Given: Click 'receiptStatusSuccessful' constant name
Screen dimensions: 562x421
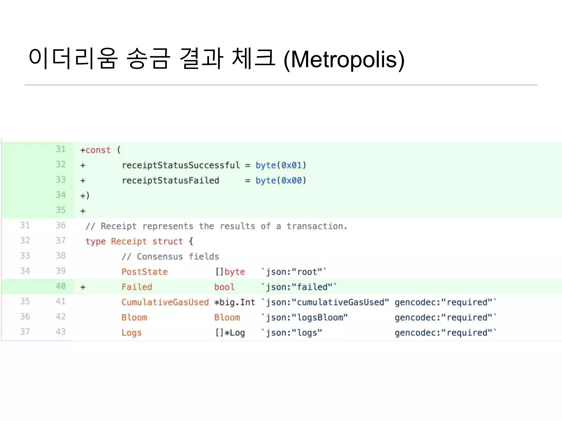Looking at the screenshot, I should (181, 165).
